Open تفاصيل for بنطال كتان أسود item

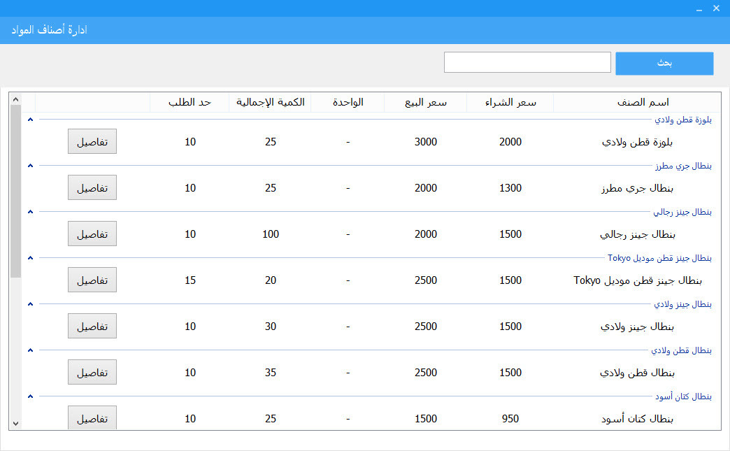tap(92, 417)
